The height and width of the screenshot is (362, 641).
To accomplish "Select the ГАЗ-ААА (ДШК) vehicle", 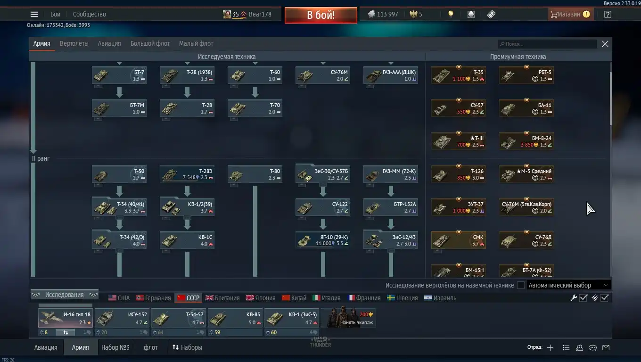I will (391, 75).
